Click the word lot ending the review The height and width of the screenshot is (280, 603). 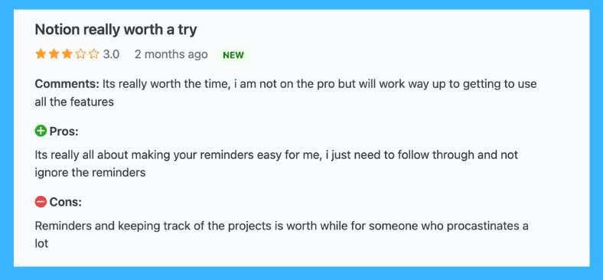click(41, 243)
